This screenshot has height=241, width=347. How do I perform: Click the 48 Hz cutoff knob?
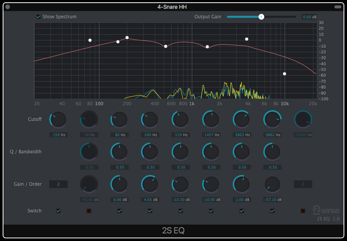(89, 119)
